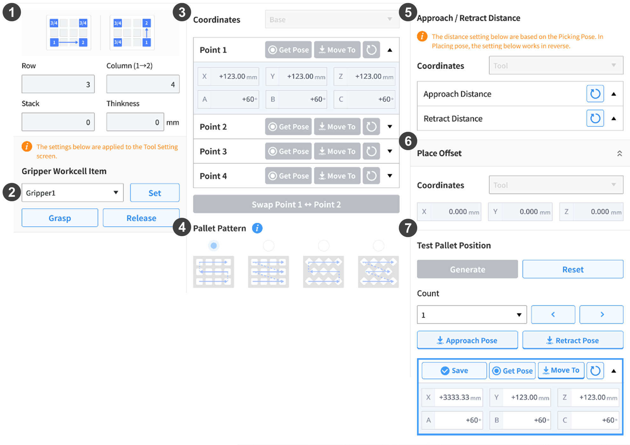The image size is (630, 445).
Task: Select the row-direction pallet layout thumbnail
Action: pyautogui.click(x=68, y=33)
